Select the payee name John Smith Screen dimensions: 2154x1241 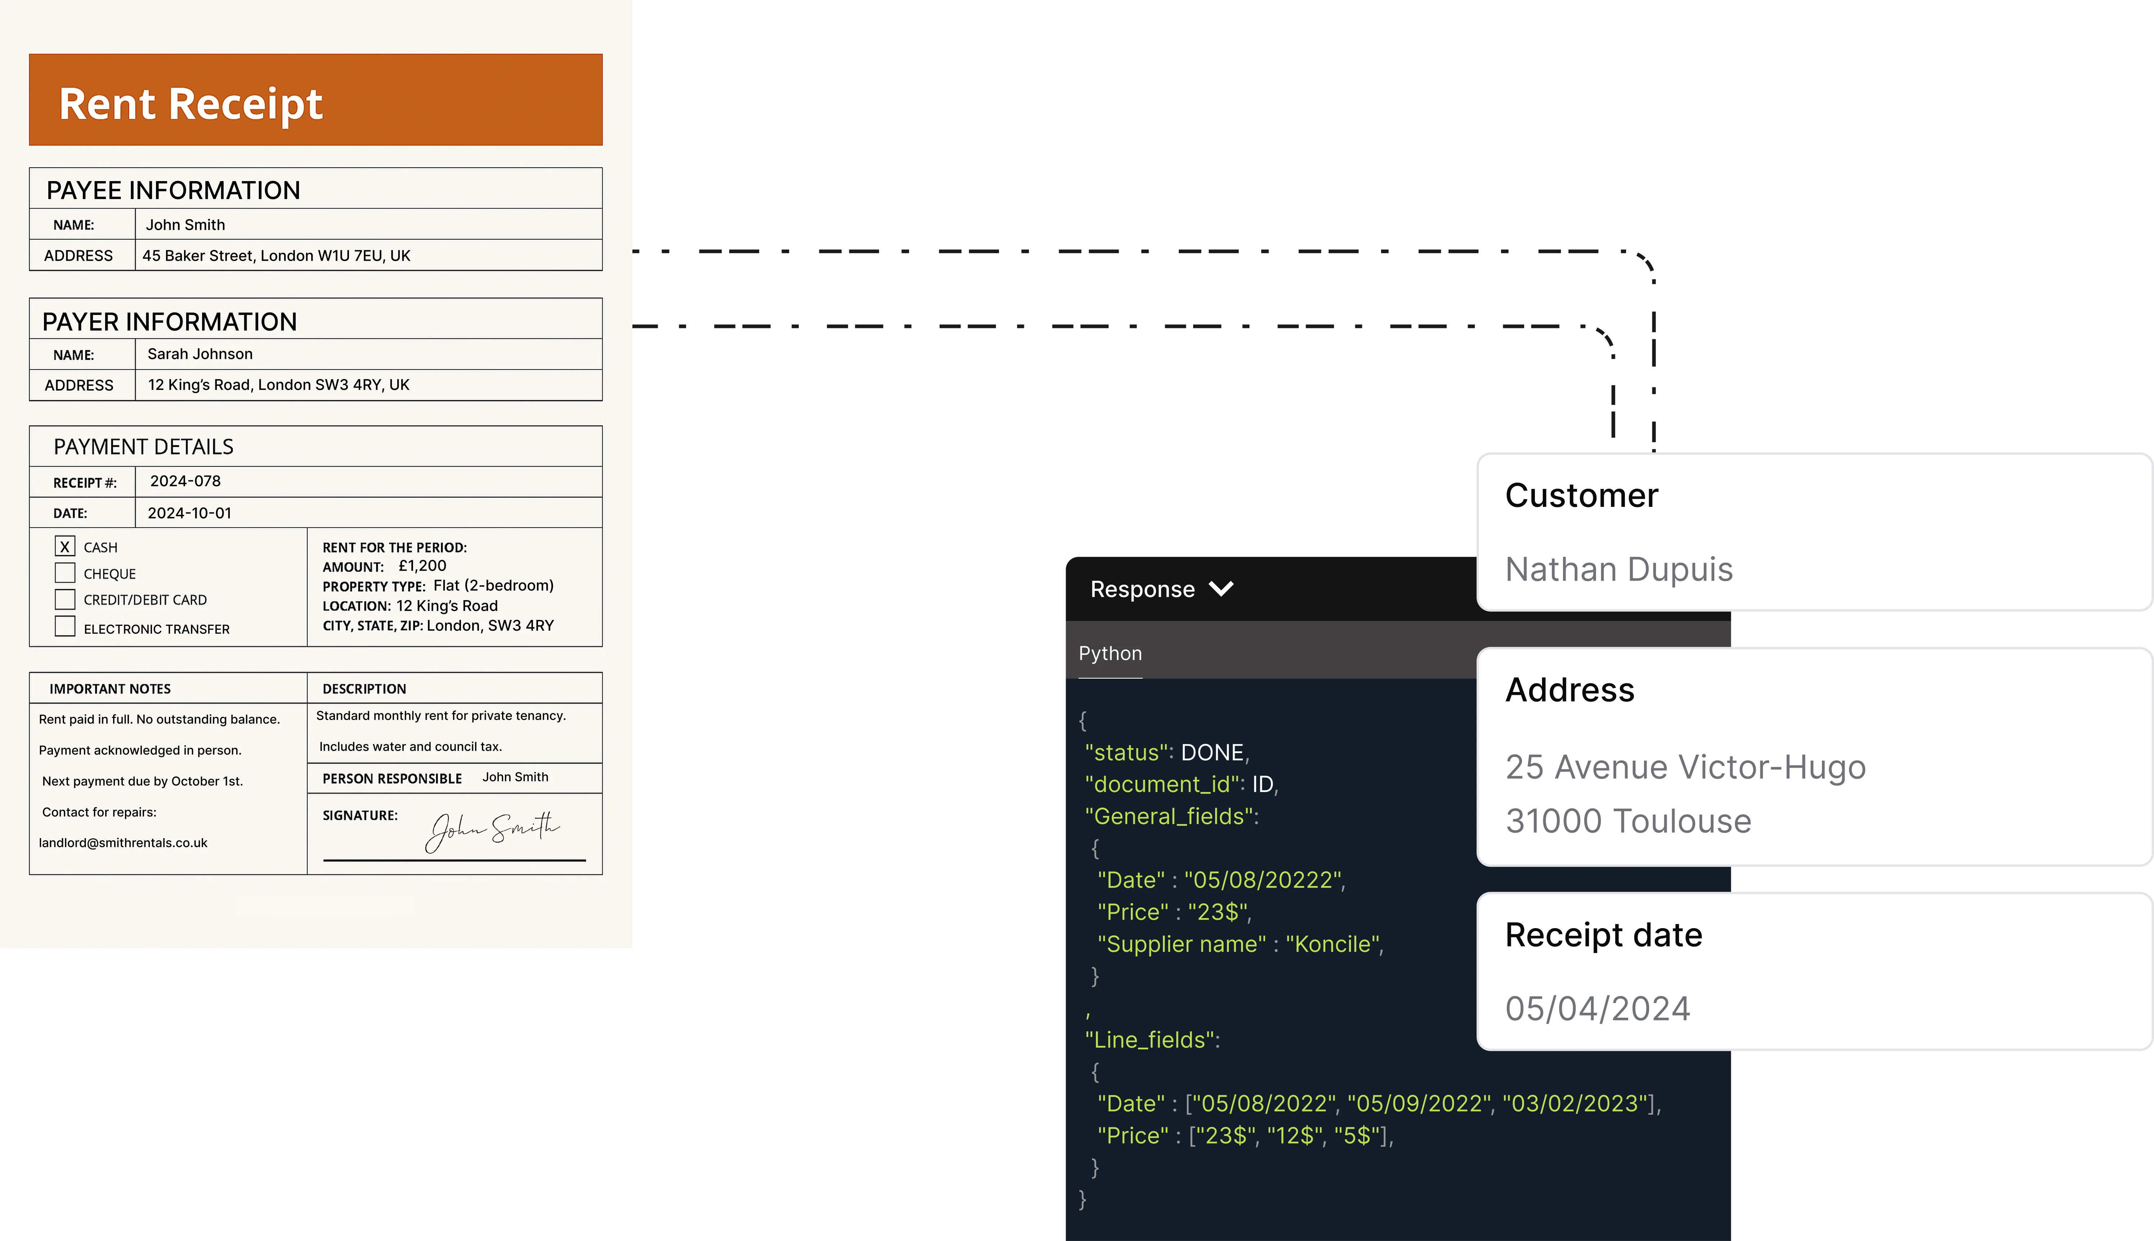185,225
